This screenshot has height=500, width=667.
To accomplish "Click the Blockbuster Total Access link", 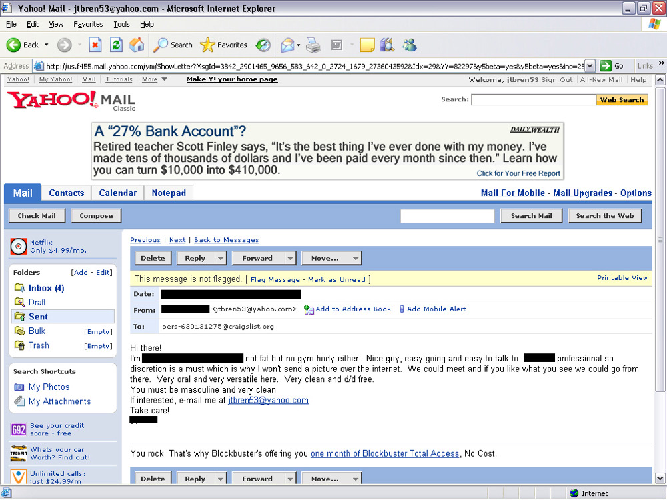I will pos(385,453).
